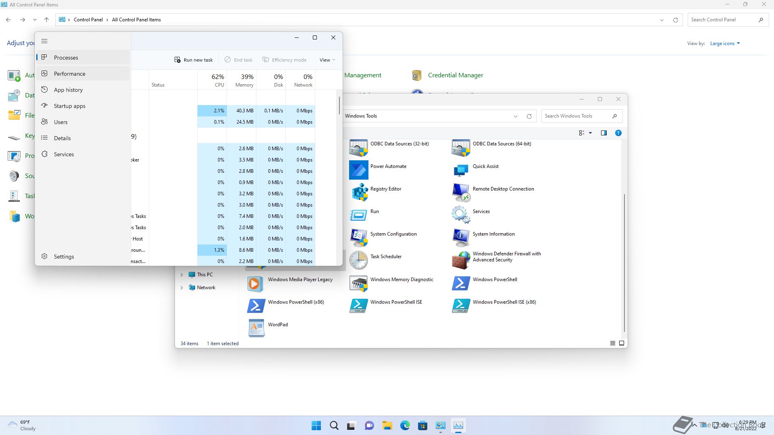Sort by Network column header

[x=300, y=80]
